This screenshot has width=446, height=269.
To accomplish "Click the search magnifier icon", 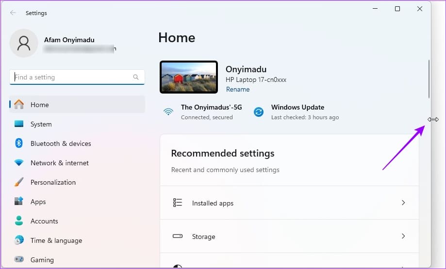I will pos(136,77).
